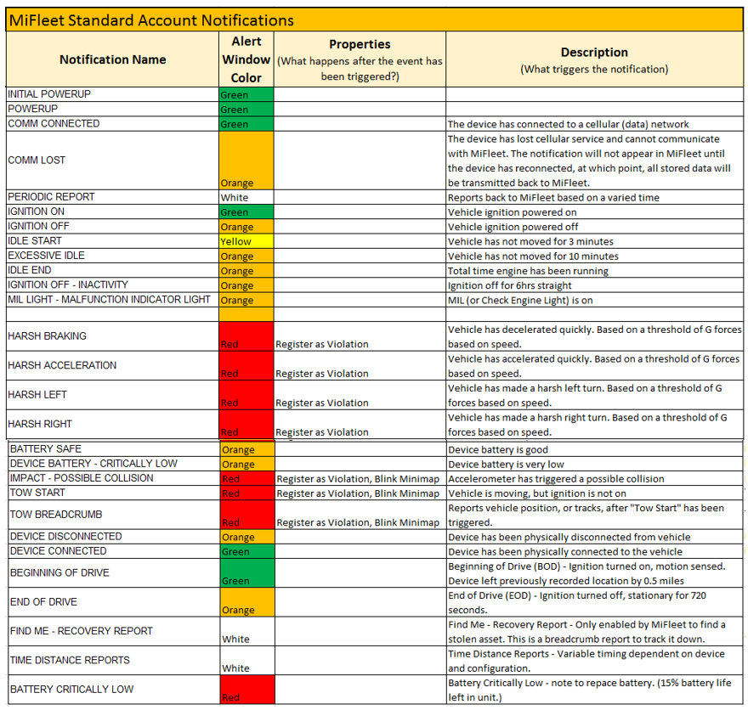Viewport: 748px width, 710px height.
Task: Click the green cell for BEGINNING OF DRIVE
Action: (246, 573)
